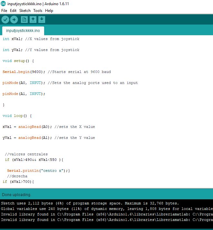This screenshot has width=213, height=230.
Task: Open the Edit menu
Action: pyautogui.click(x=13, y=11)
